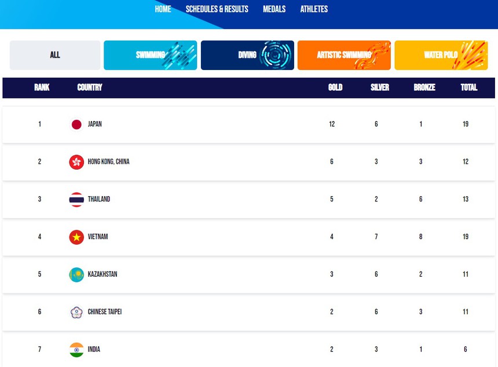The image size is (498, 367).
Task: Open the SCHEDULES & RESULTS menu item
Action: (217, 9)
